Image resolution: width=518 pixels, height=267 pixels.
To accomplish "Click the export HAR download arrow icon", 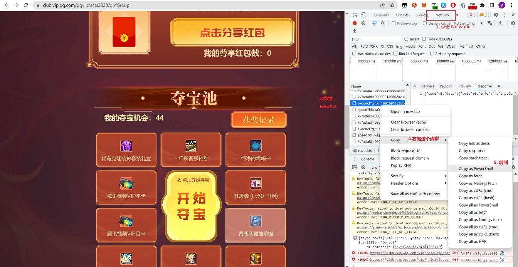I will [355, 31].
